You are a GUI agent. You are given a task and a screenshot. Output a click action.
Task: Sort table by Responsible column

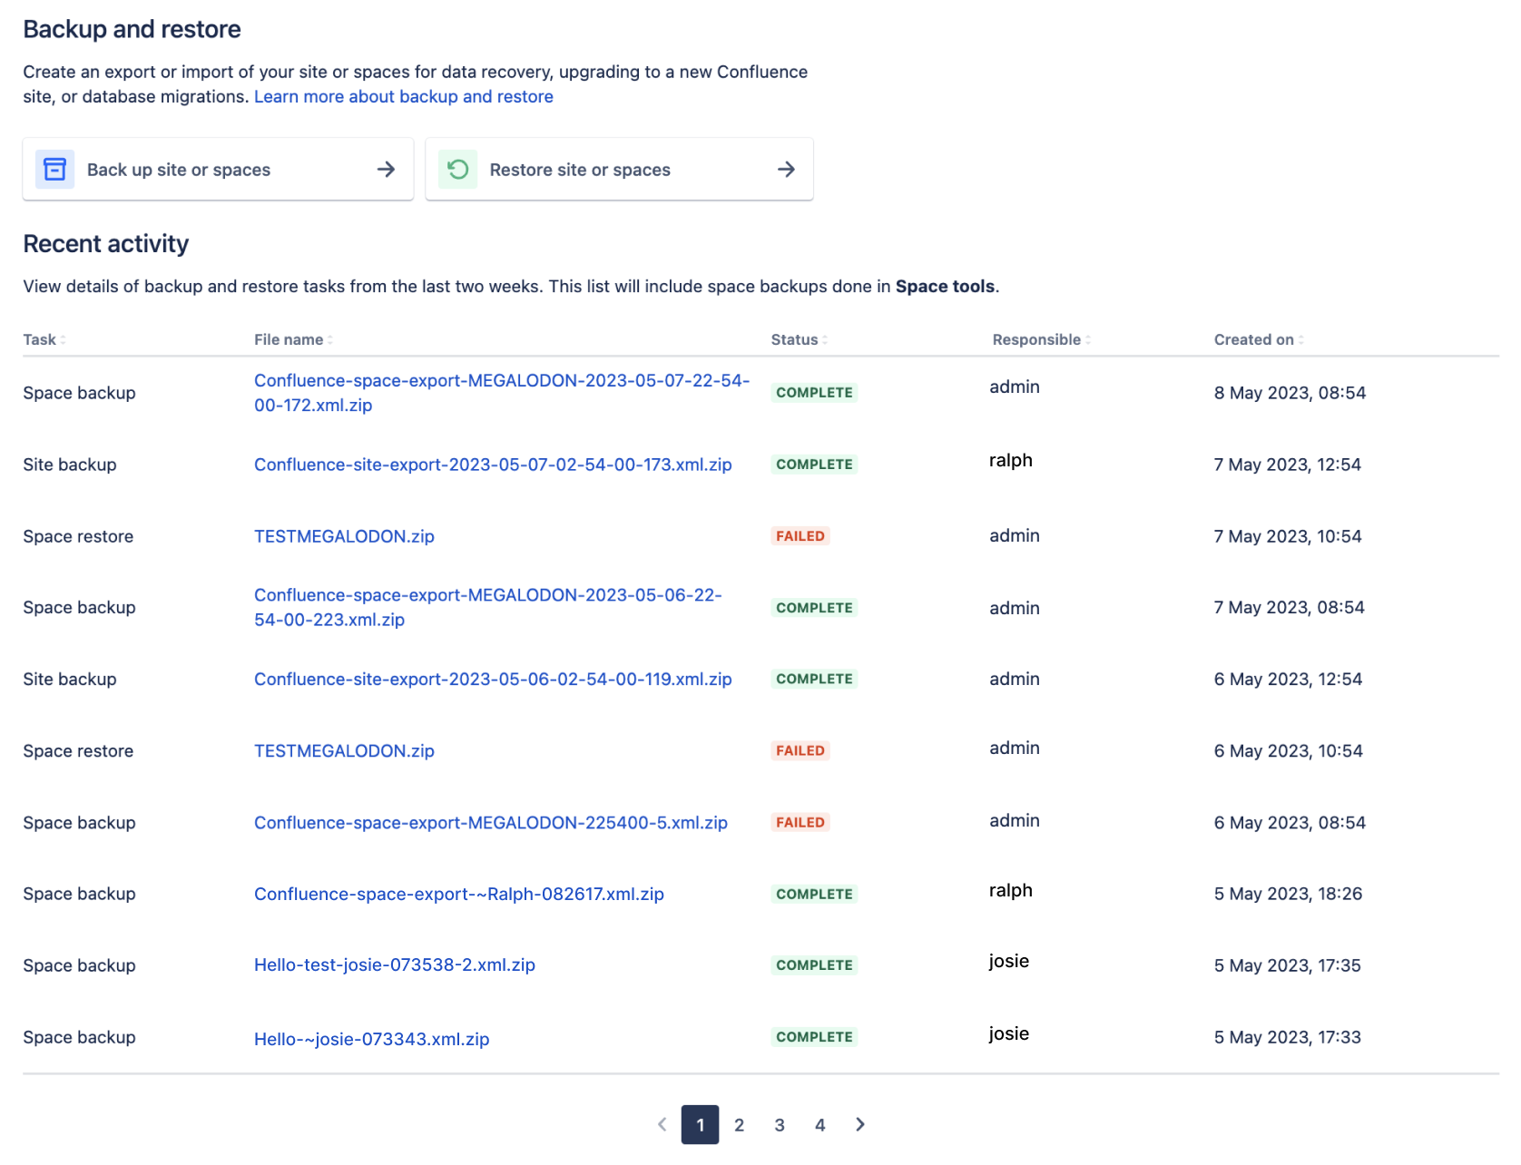1041,339
